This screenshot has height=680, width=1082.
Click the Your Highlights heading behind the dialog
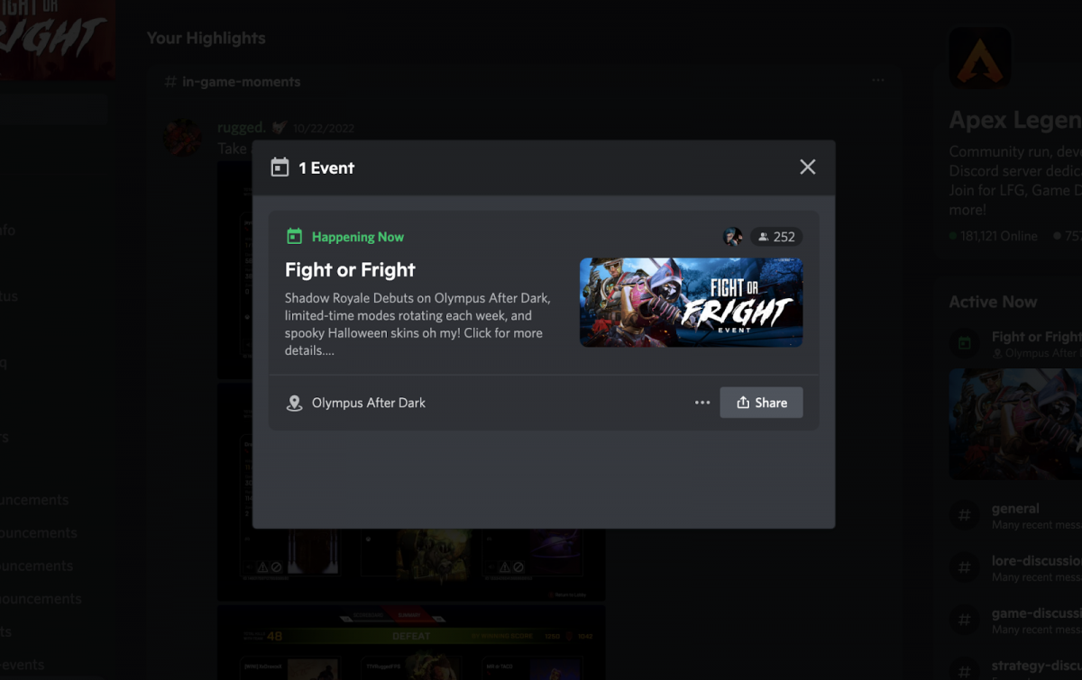[x=206, y=38]
